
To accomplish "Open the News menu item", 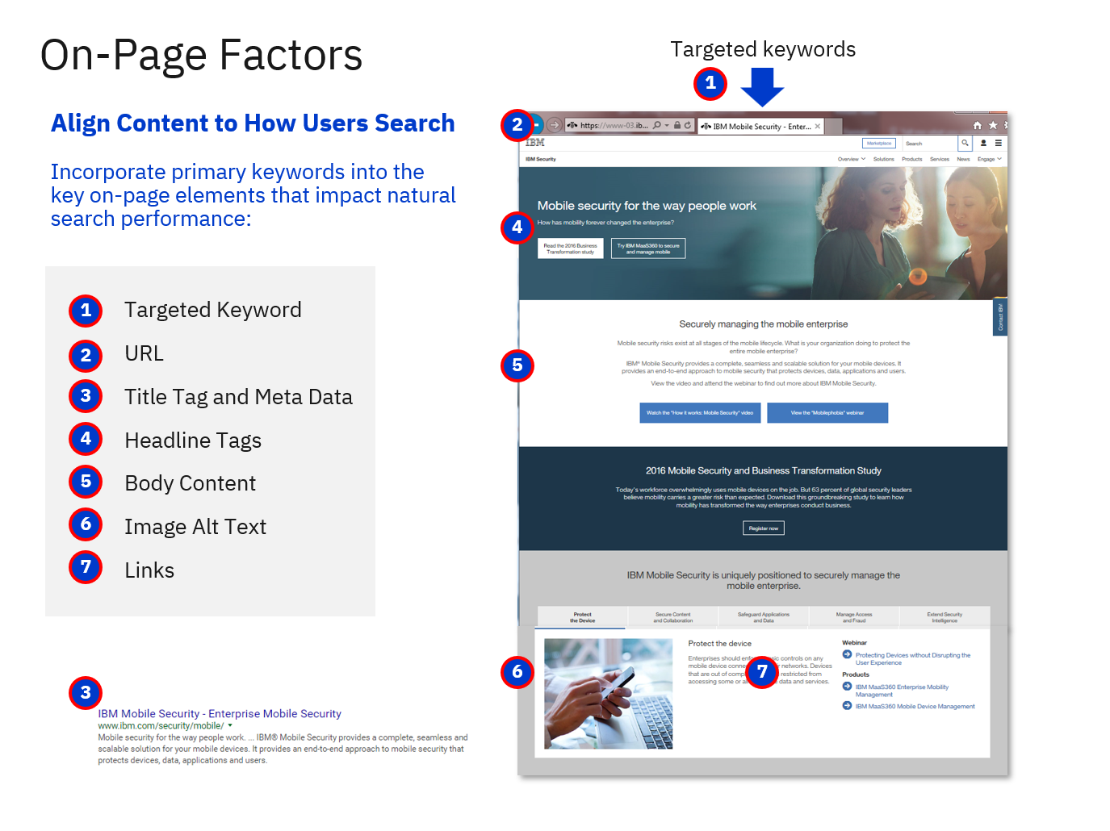I will point(963,159).
